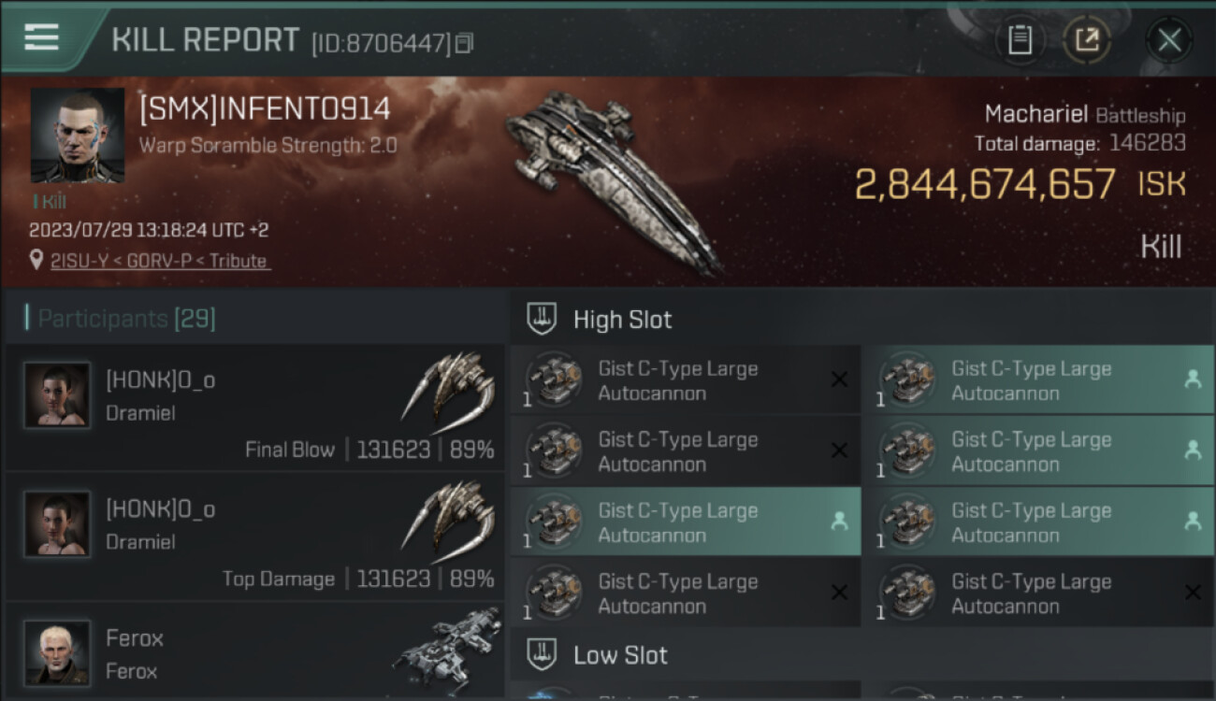Open the hamburger menu icon
Screen dimensions: 1216x701
(x=41, y=37)
